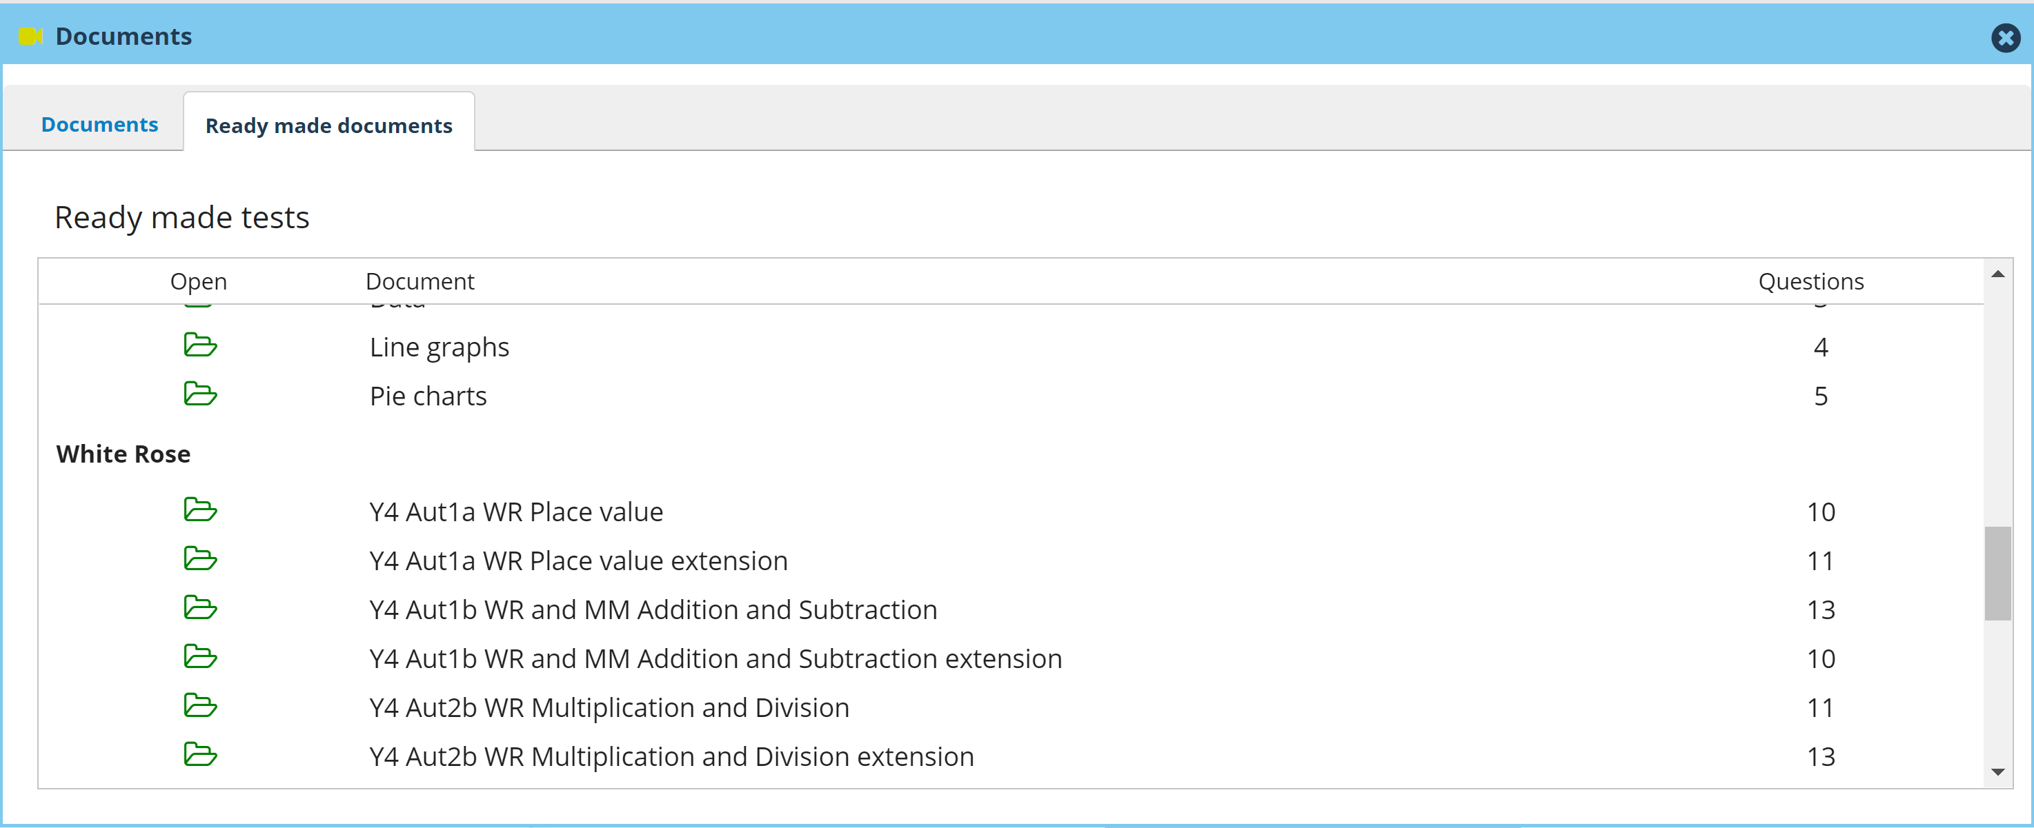
Task: Open Y4 Aut1b Addition Subtraction extension folder icon
Action: pyautogui.click(x=200, y=658)
